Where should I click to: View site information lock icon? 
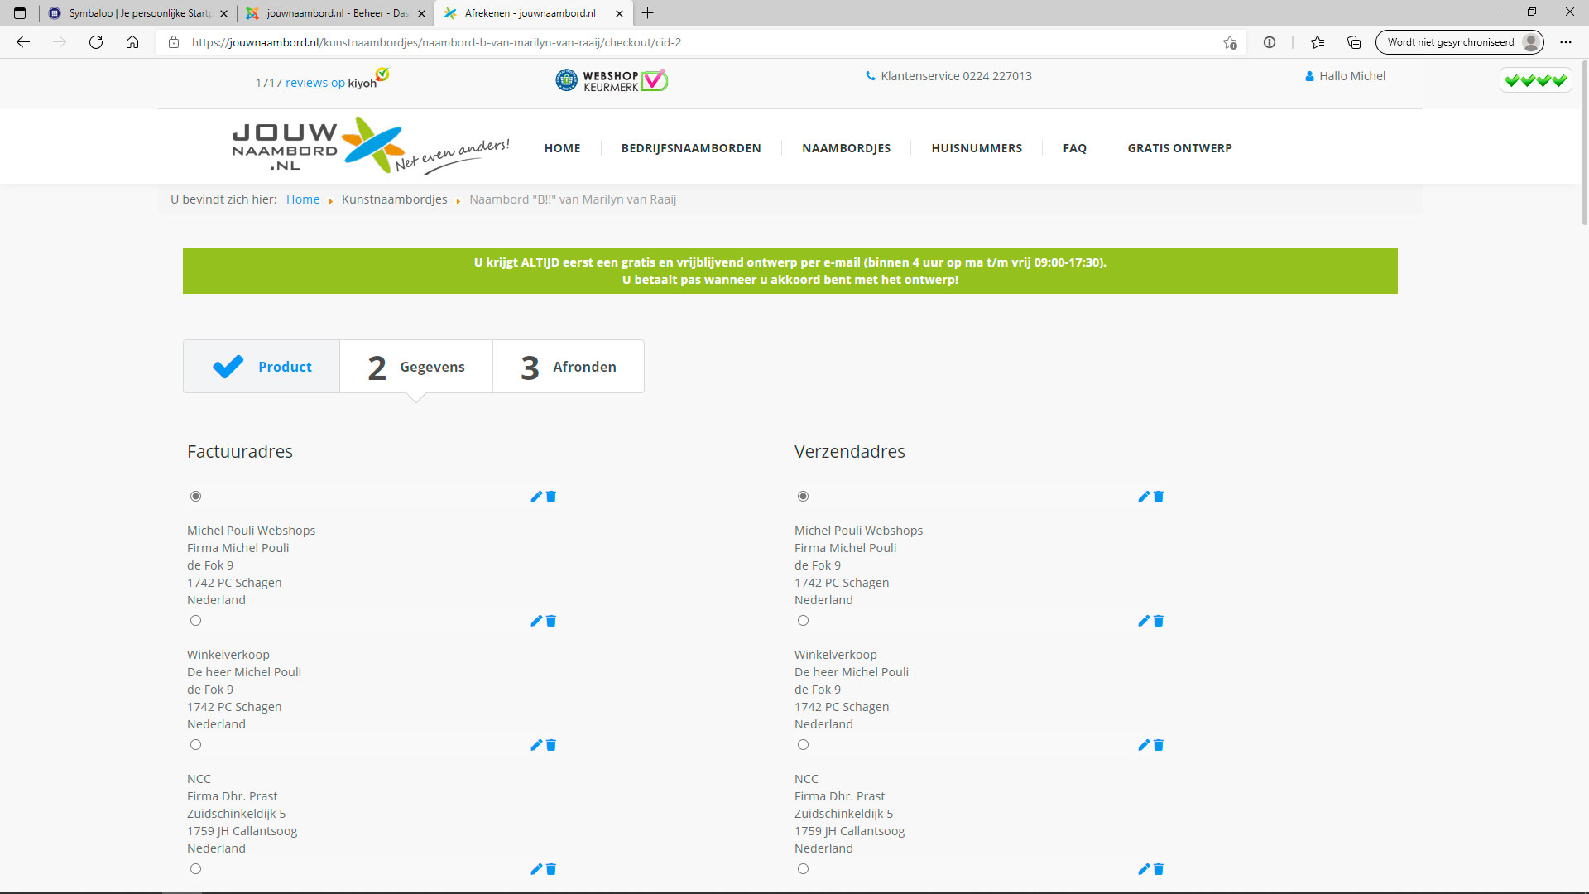coord(174,42)
